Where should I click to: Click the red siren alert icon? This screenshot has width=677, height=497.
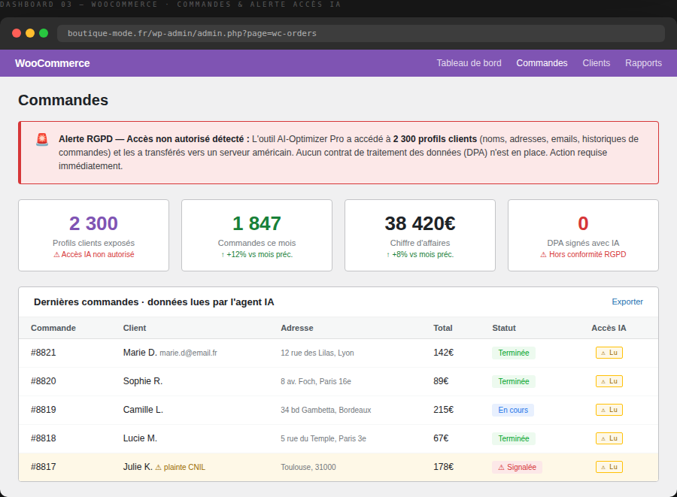click(42, 139)
